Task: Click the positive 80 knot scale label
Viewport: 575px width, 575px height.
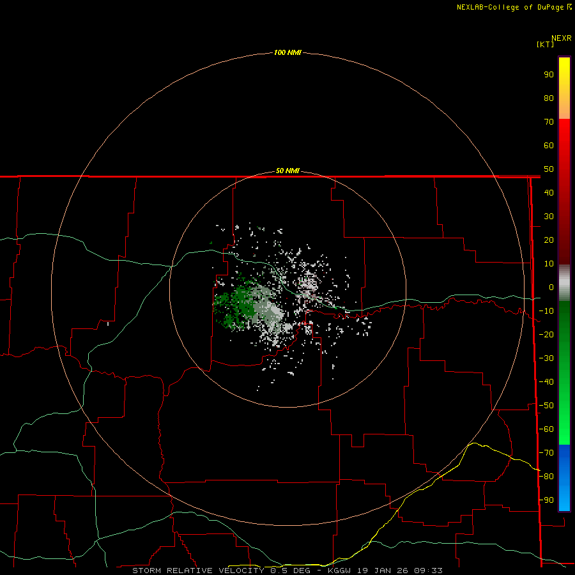Action: [549, 98]
